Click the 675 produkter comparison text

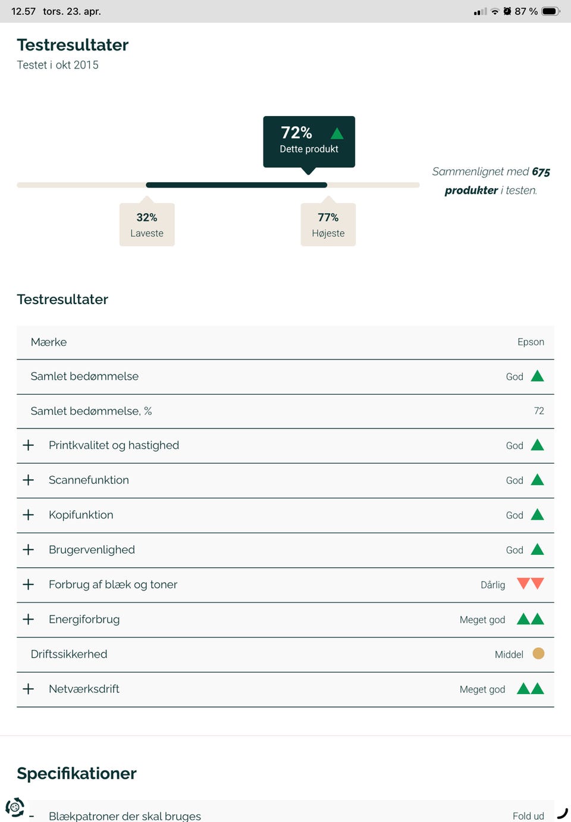pos(491,181)
